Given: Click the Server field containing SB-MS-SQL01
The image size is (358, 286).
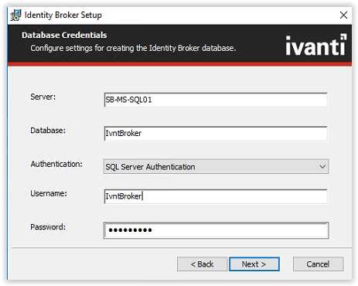Looking at the screenshot, I should 216,100.
